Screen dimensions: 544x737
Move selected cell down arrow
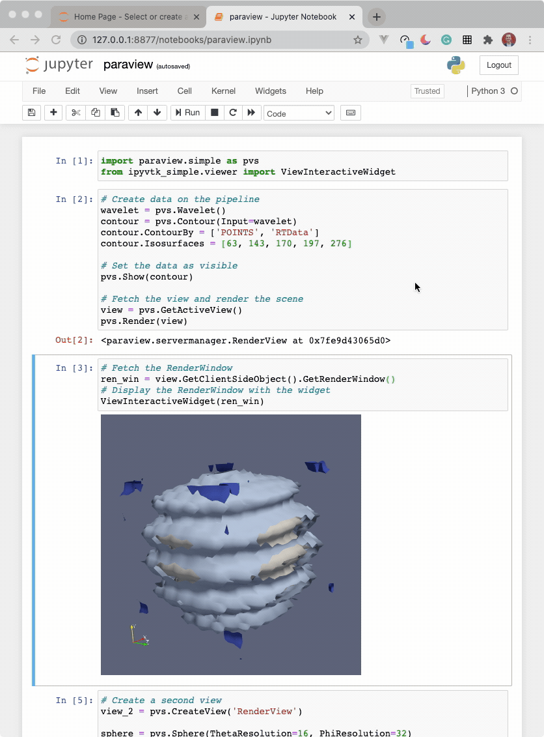(157, 113)
